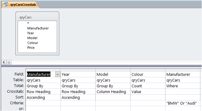Select the asterisk field in qryCars list
Viewport: 202px width, 111px height.
(28, 23)
